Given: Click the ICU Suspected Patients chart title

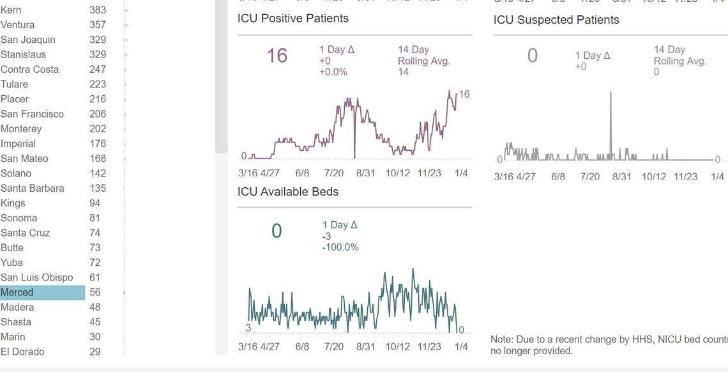Looking at the screenshot, I should click(x=556, y=19).
